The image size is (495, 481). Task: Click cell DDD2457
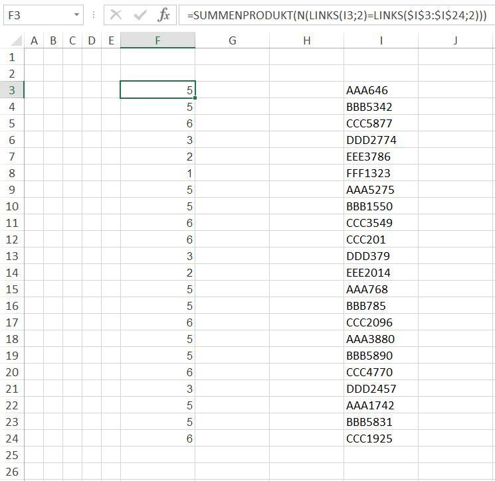click(381, 389)
